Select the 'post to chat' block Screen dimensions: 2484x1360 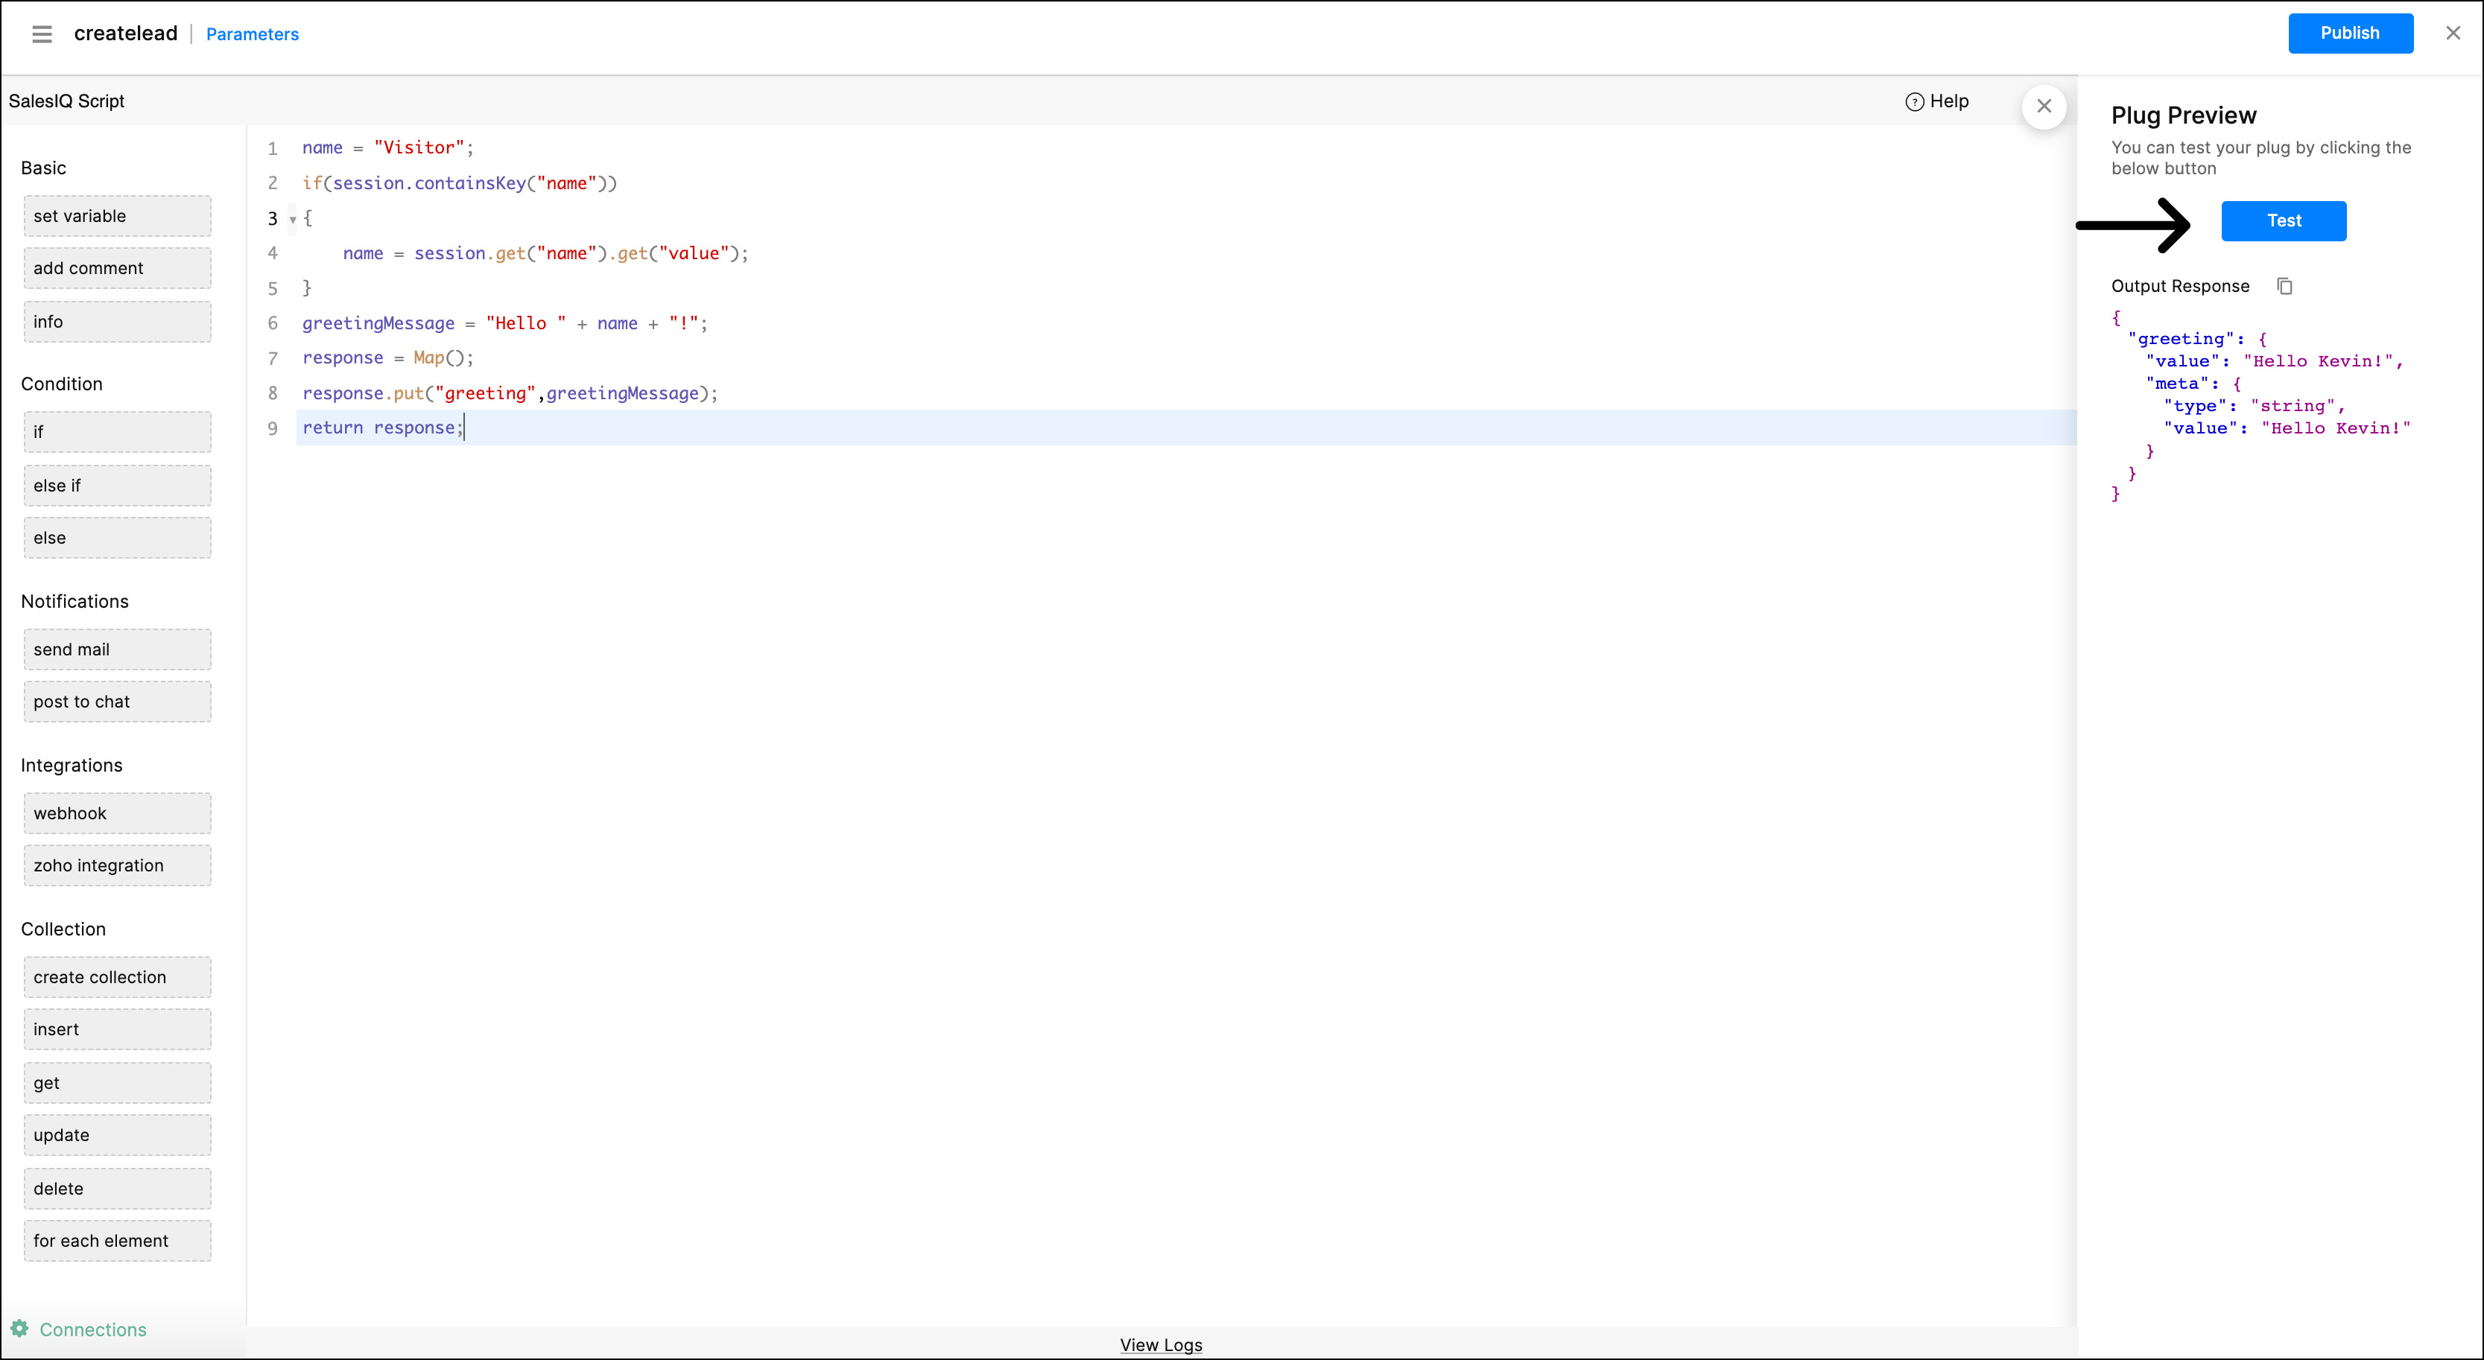(x=118, y=702)
